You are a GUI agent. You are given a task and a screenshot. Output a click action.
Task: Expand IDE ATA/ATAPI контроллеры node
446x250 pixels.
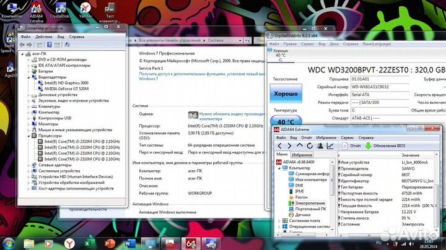pyautogui.click(x=28, y=66)
